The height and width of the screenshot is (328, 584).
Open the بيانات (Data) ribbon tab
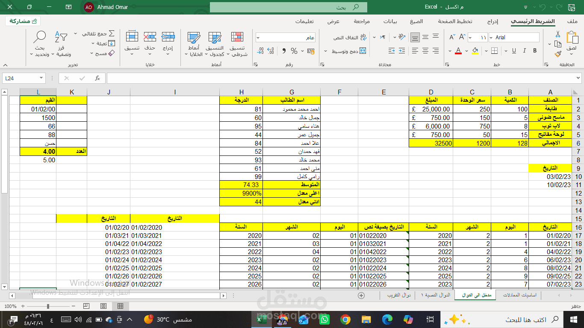390,21
